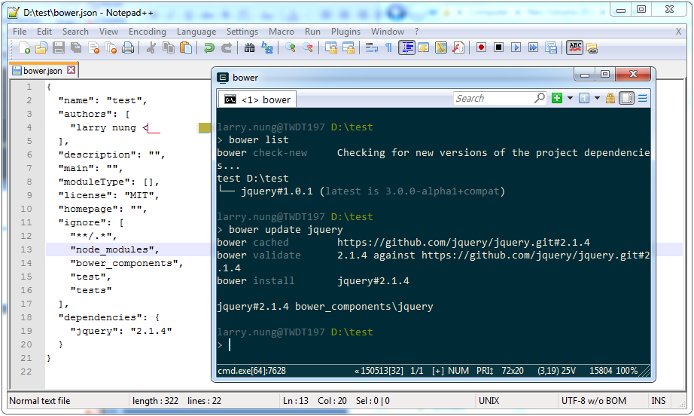The image size is (694, 416).
Task: Open the Encoding menu
Action: click(x=148, y=32)
